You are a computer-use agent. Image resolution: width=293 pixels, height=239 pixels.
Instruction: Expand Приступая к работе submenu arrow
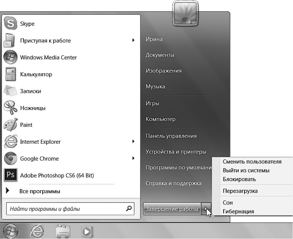[x=133, y=40]
